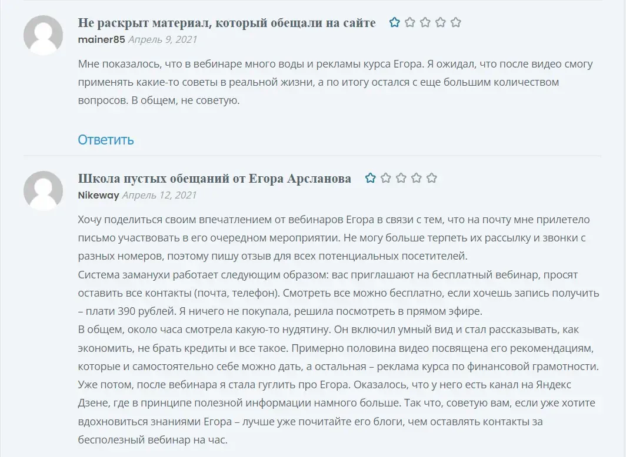Open mainer85 user avatar

tap(43, 35)
